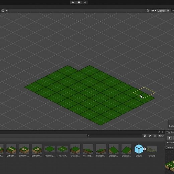
Task: Click the favorites star icon
Action: [x=155, y=136]
